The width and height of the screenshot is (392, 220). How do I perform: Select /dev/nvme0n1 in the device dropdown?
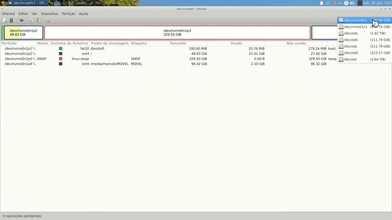point(364,20)
